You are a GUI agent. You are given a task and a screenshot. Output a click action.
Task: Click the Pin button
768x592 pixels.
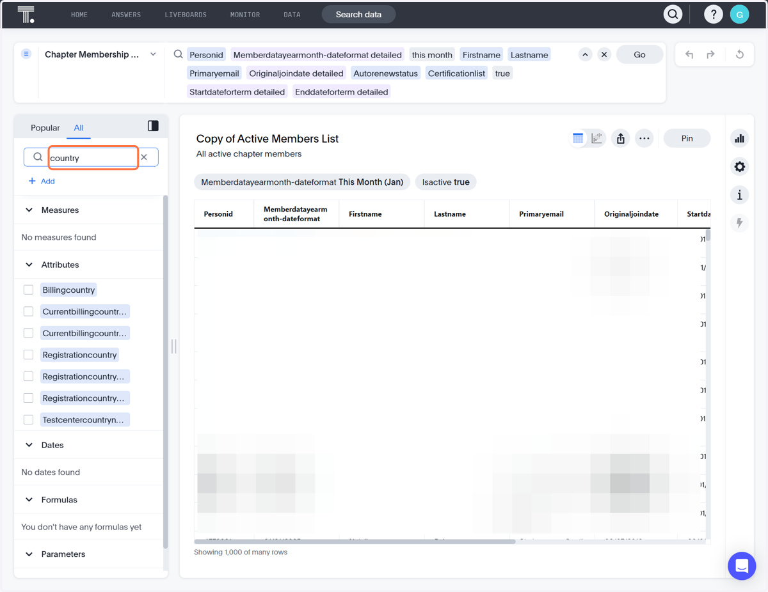pos(687,138)
